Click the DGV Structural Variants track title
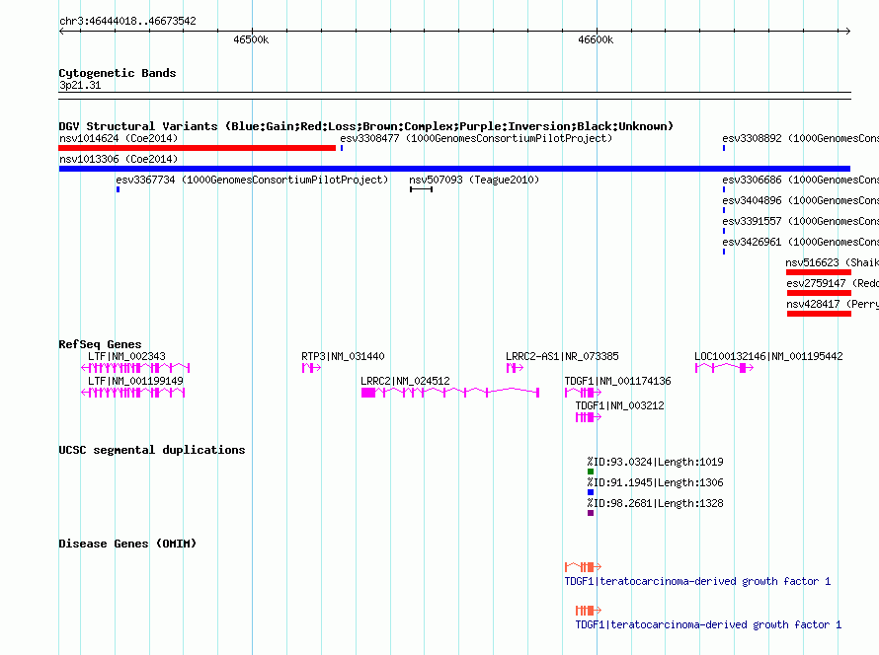Screen dimensions: 879x655 click(x=366, y=126)
